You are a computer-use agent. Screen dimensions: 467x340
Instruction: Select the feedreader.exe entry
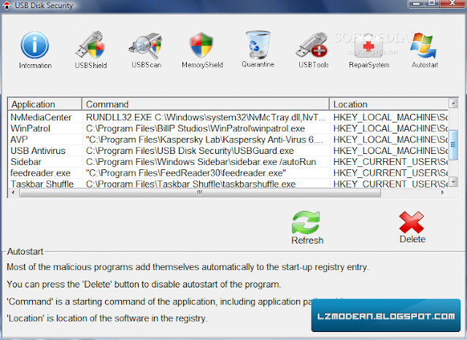click(228, 173)
